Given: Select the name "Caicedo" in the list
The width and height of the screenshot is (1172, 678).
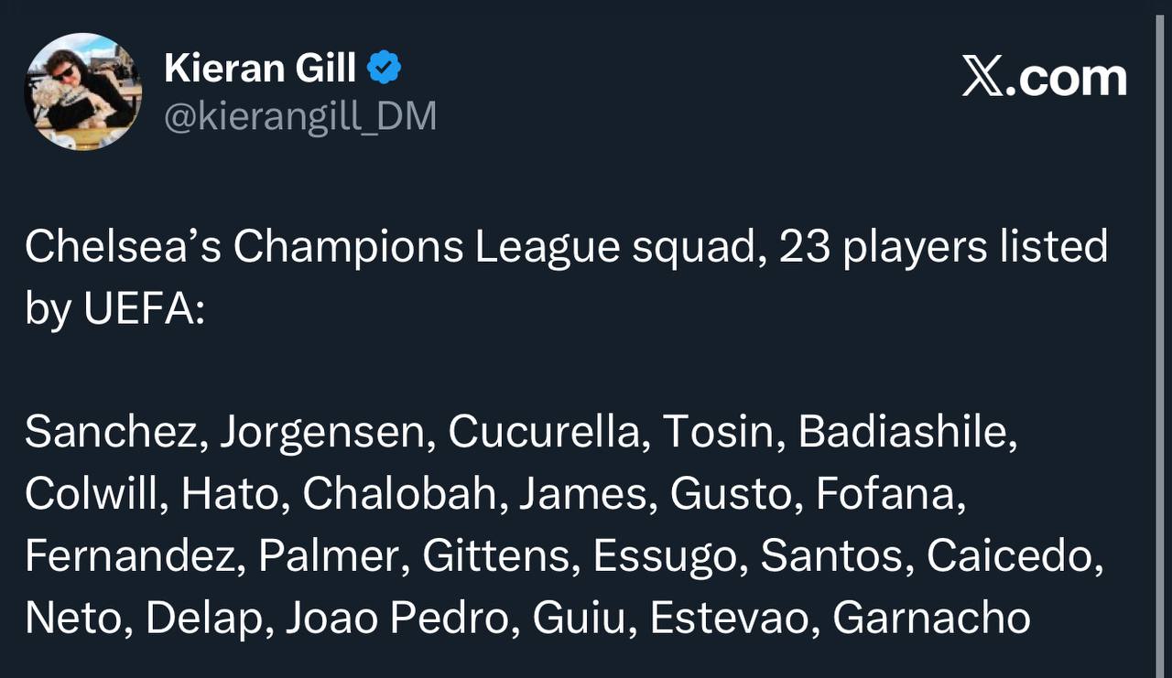Looking at the screenshot, I should [1013, 557].
